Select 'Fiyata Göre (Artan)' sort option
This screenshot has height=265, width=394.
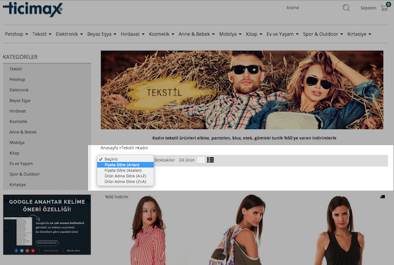[x=122, y=165]
